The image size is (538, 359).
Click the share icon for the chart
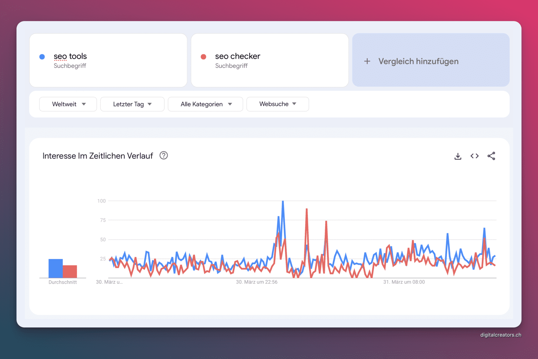tap(491, 156)
